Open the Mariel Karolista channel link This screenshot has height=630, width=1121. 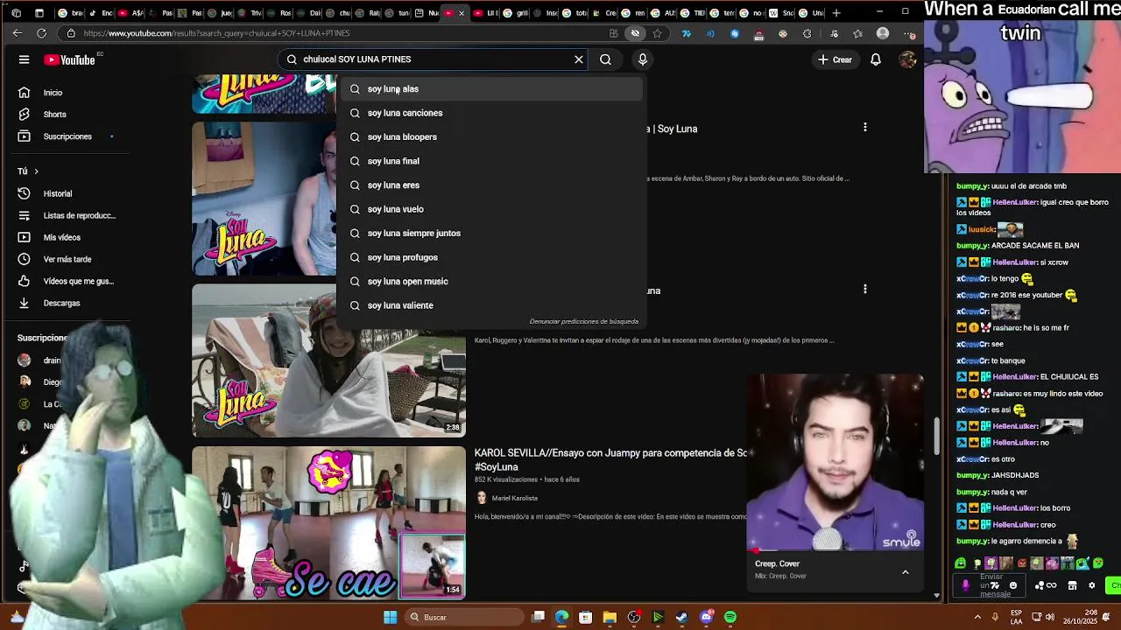[515, 498]
